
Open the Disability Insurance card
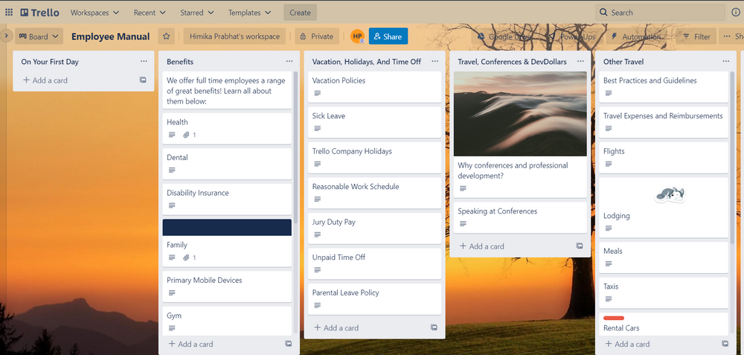227,199
